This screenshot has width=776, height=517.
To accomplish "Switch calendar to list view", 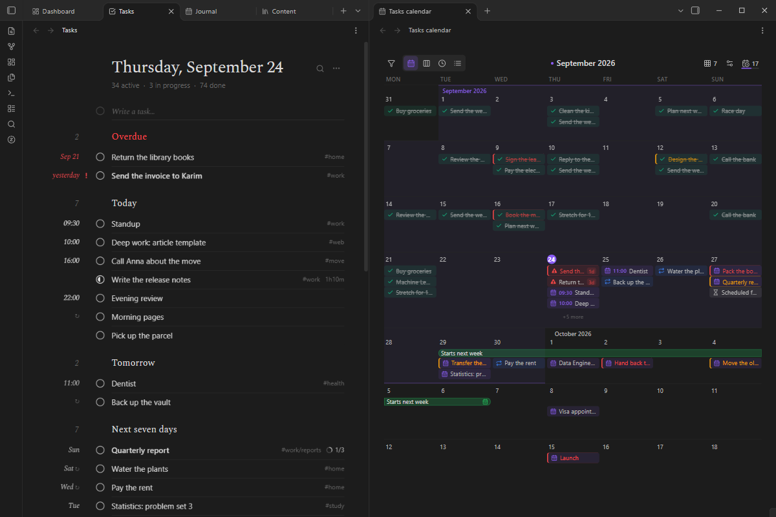I will pos(457,63).
